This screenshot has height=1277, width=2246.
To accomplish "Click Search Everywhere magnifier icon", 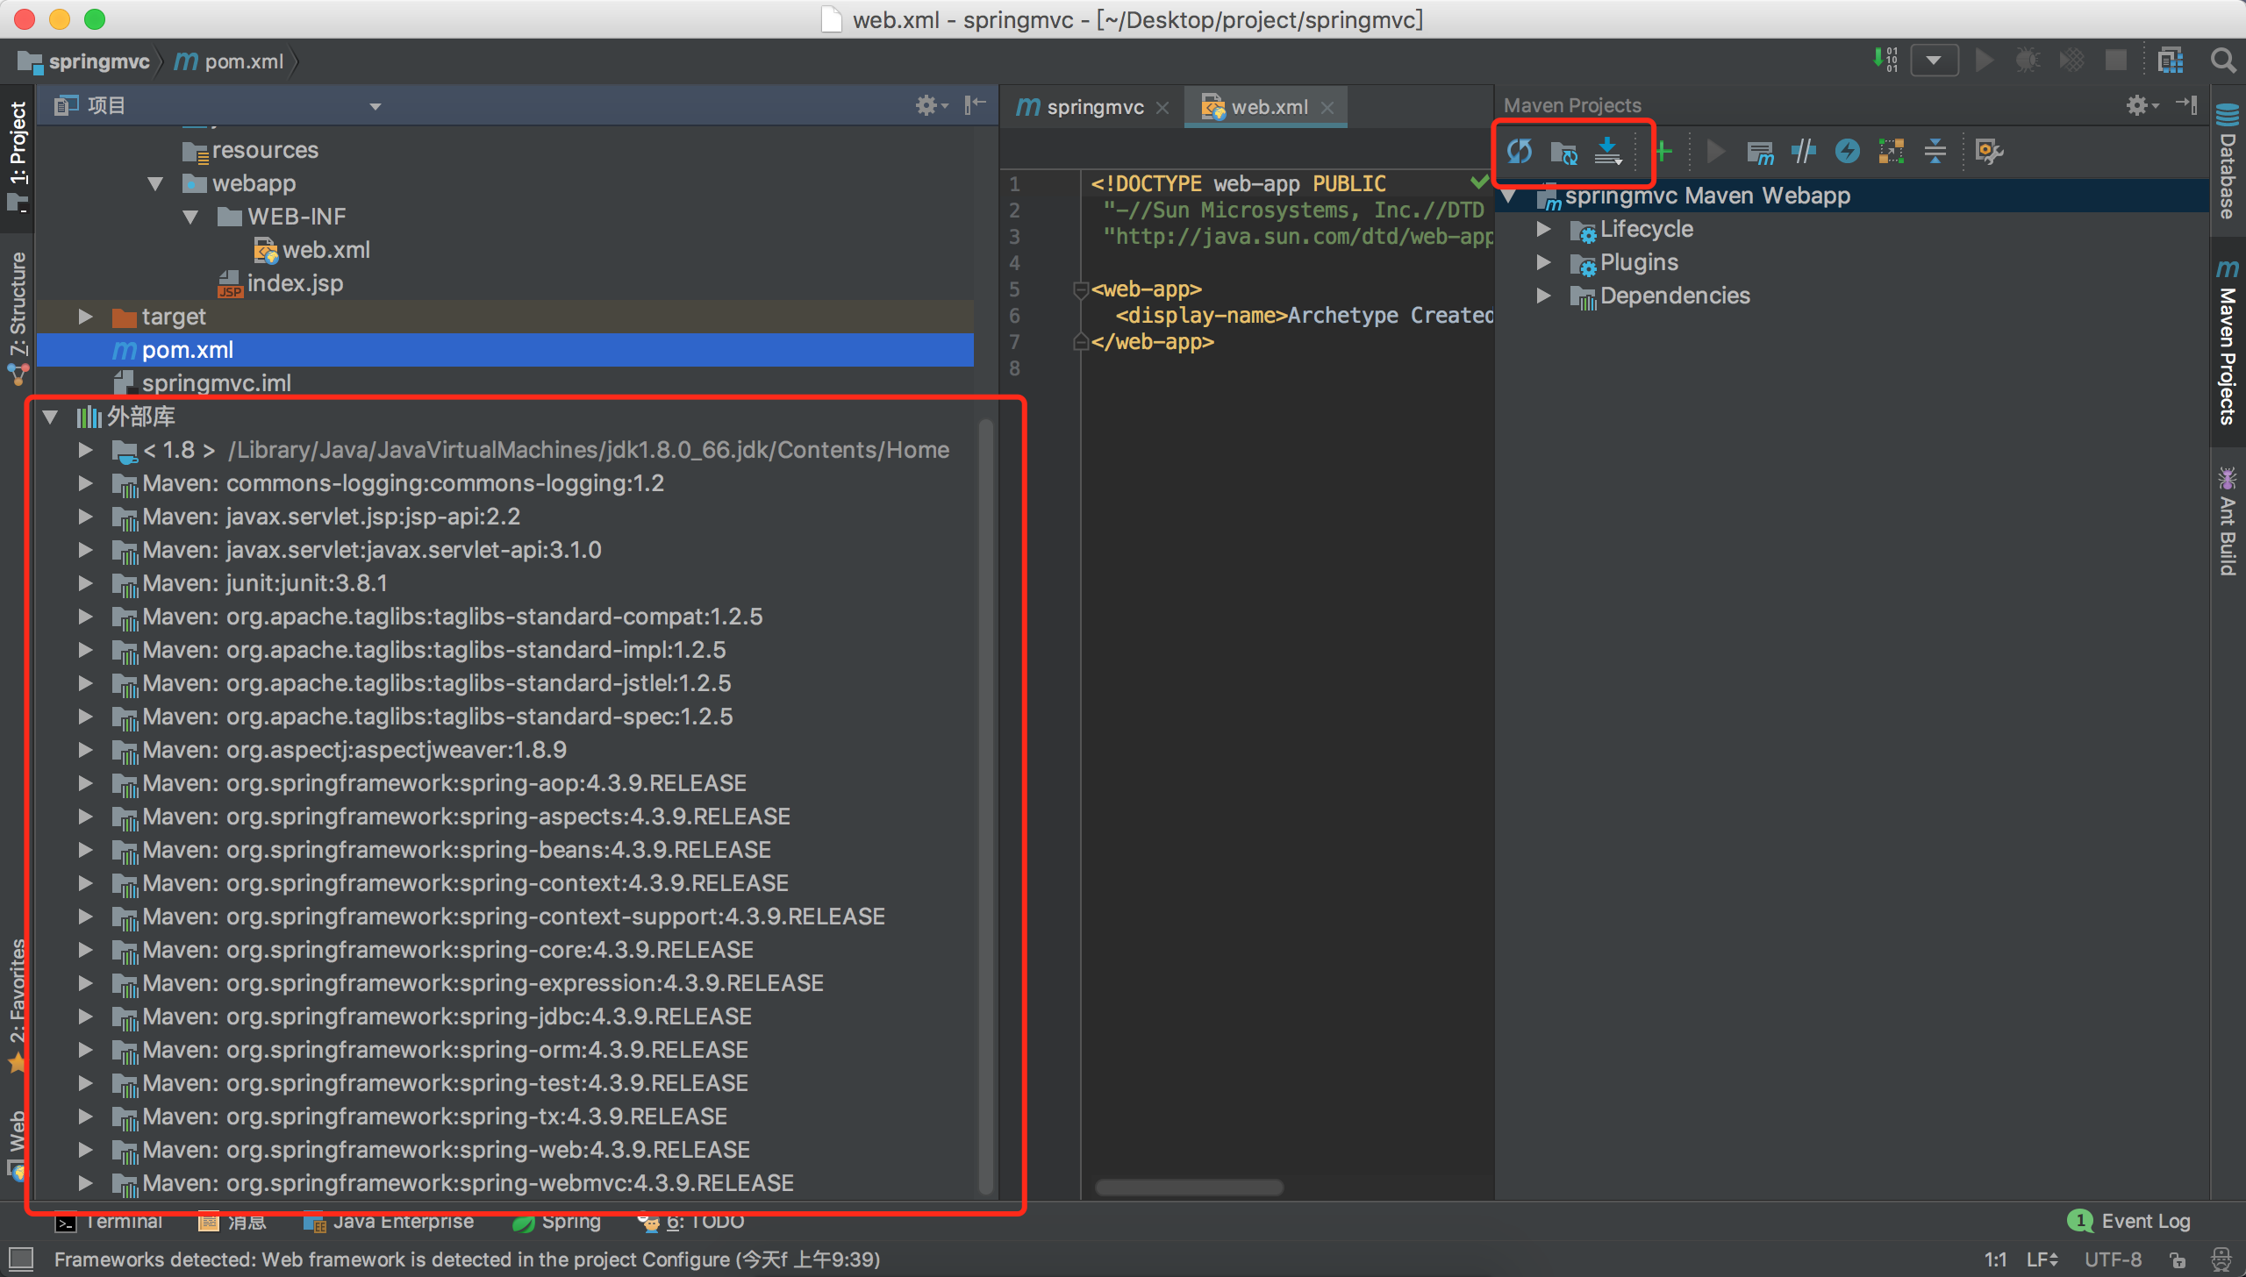I will [2222, 61].
